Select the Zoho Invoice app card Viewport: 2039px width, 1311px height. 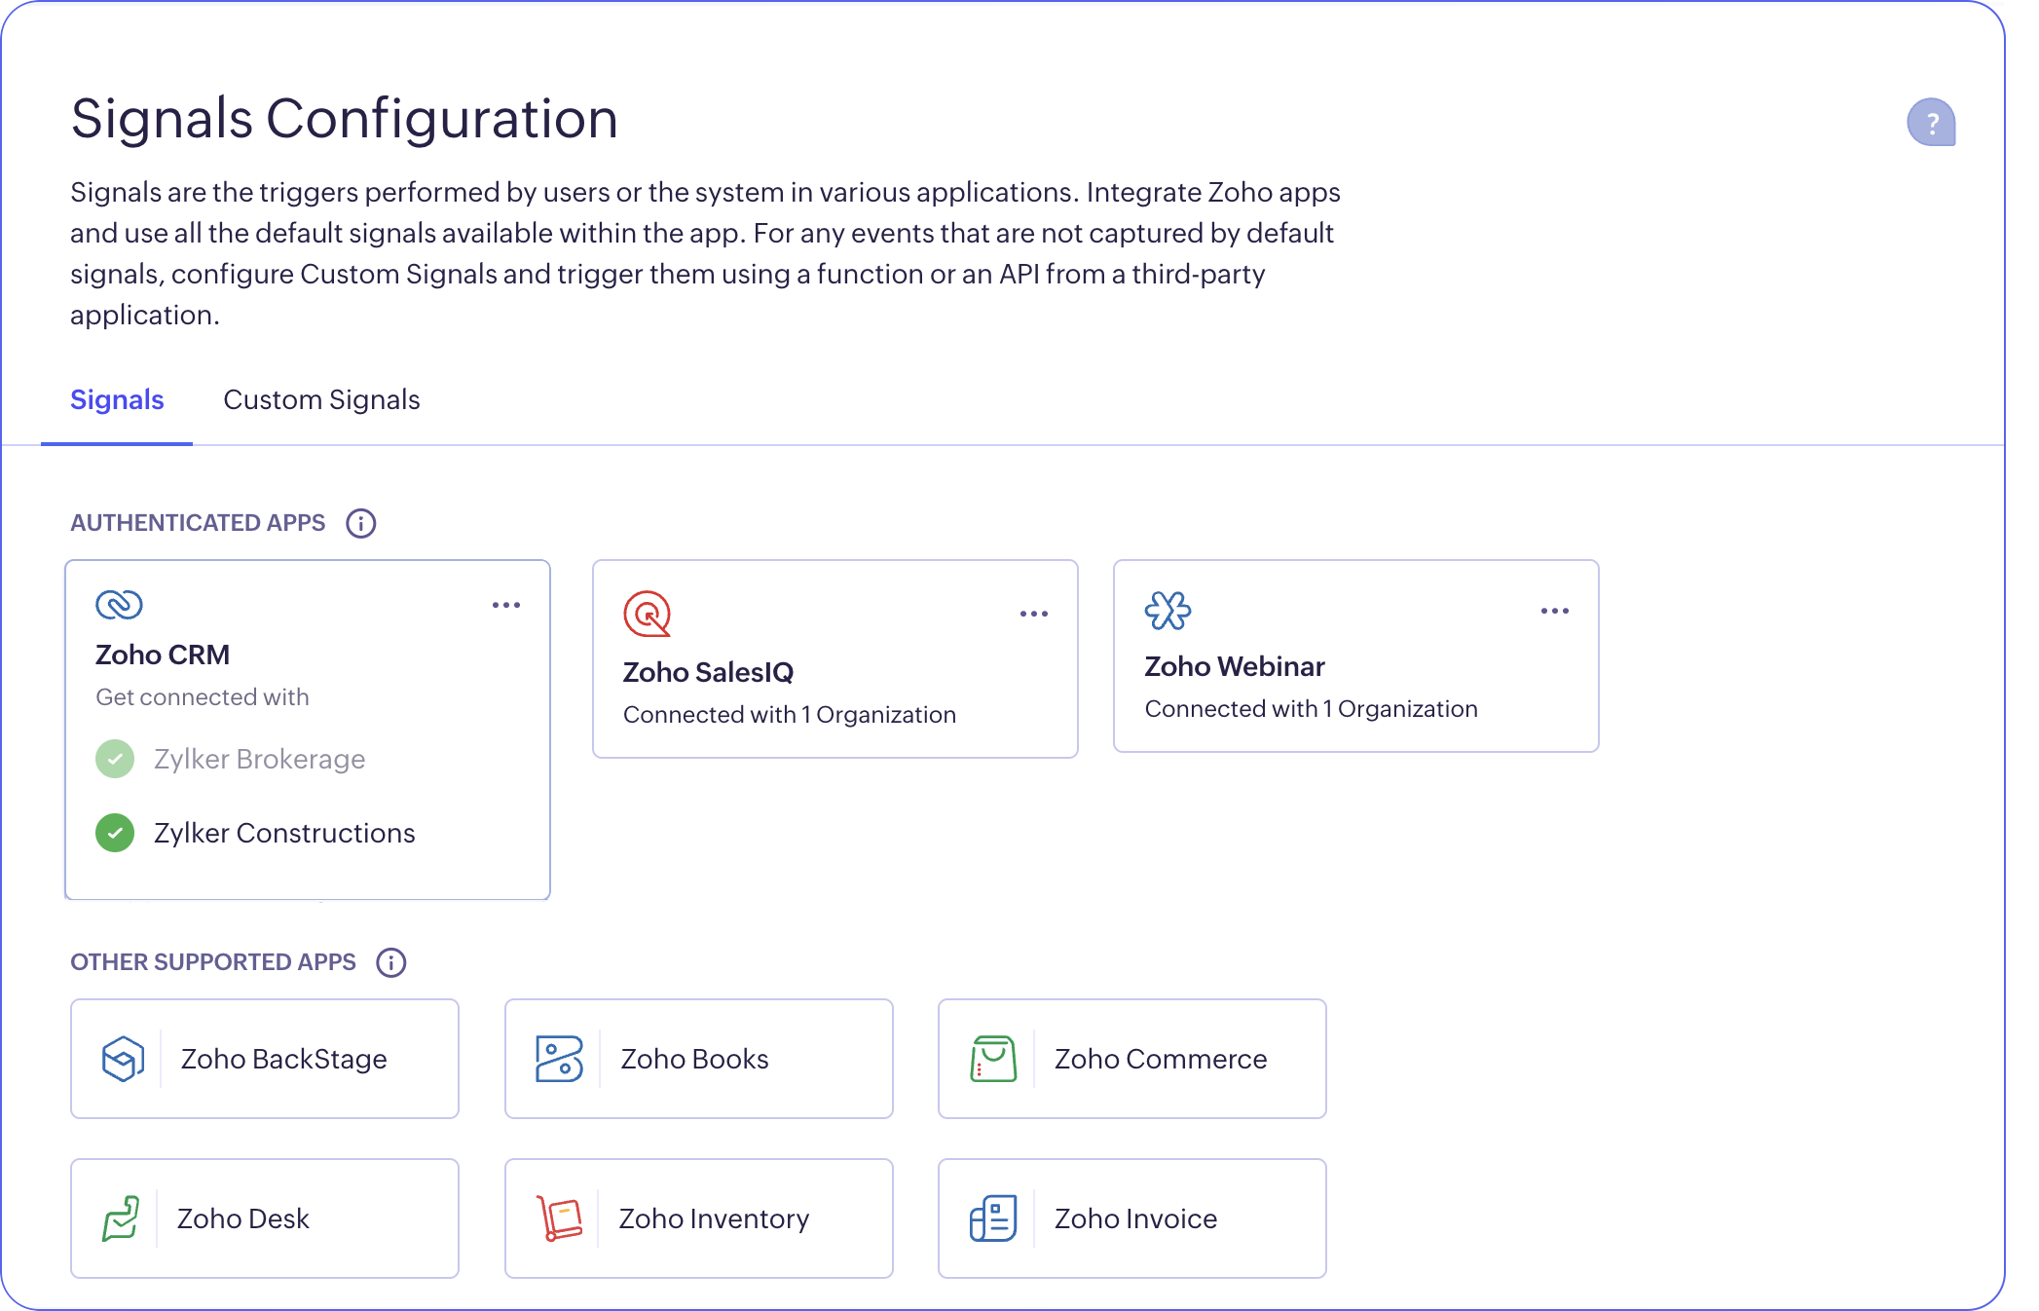(x=1131, y=1218)
